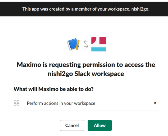Click the red square in workspace logo
The height and width of the screenshot is (136, 168).
103,40
